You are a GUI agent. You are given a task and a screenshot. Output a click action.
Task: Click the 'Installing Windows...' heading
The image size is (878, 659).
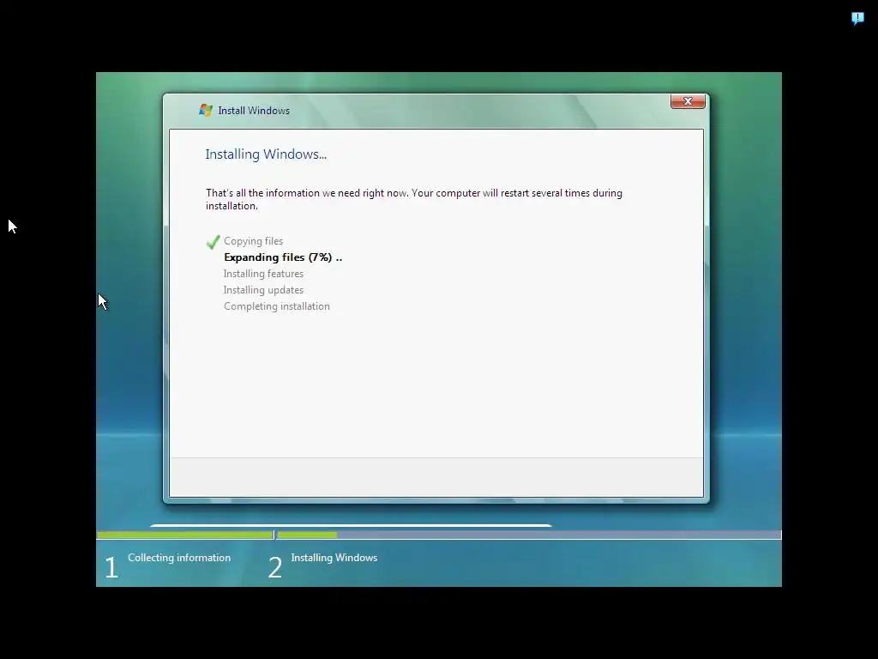266,154
